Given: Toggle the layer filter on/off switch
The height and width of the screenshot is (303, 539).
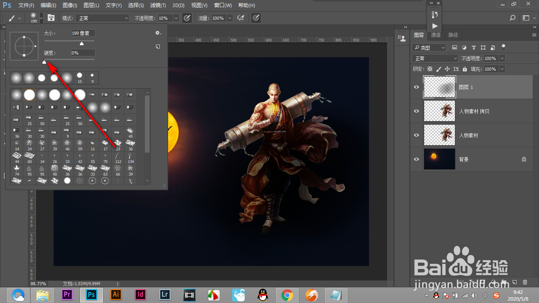Looking at the screenshot, I should (503, 47).
